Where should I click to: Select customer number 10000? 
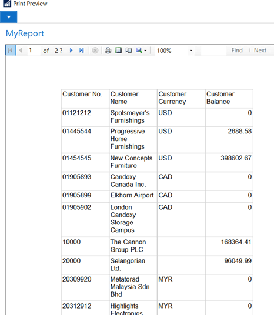pyautogui.click(x=71, y=242)
